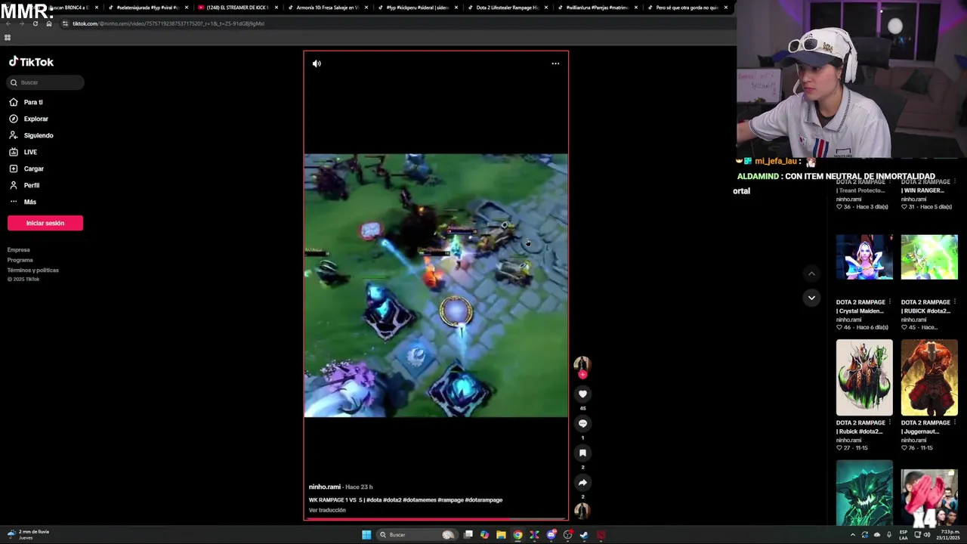This screenshot has width=967, height=544.
Task: Open options for the Crystal Maiden video card
Action: [x=889, y=302]
